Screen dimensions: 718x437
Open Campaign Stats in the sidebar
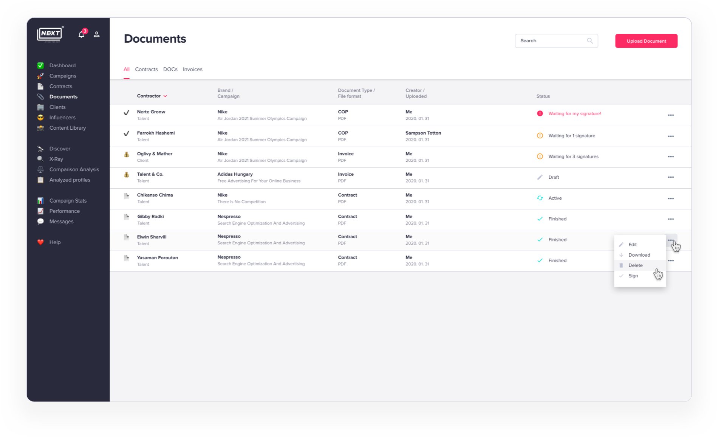68,201
